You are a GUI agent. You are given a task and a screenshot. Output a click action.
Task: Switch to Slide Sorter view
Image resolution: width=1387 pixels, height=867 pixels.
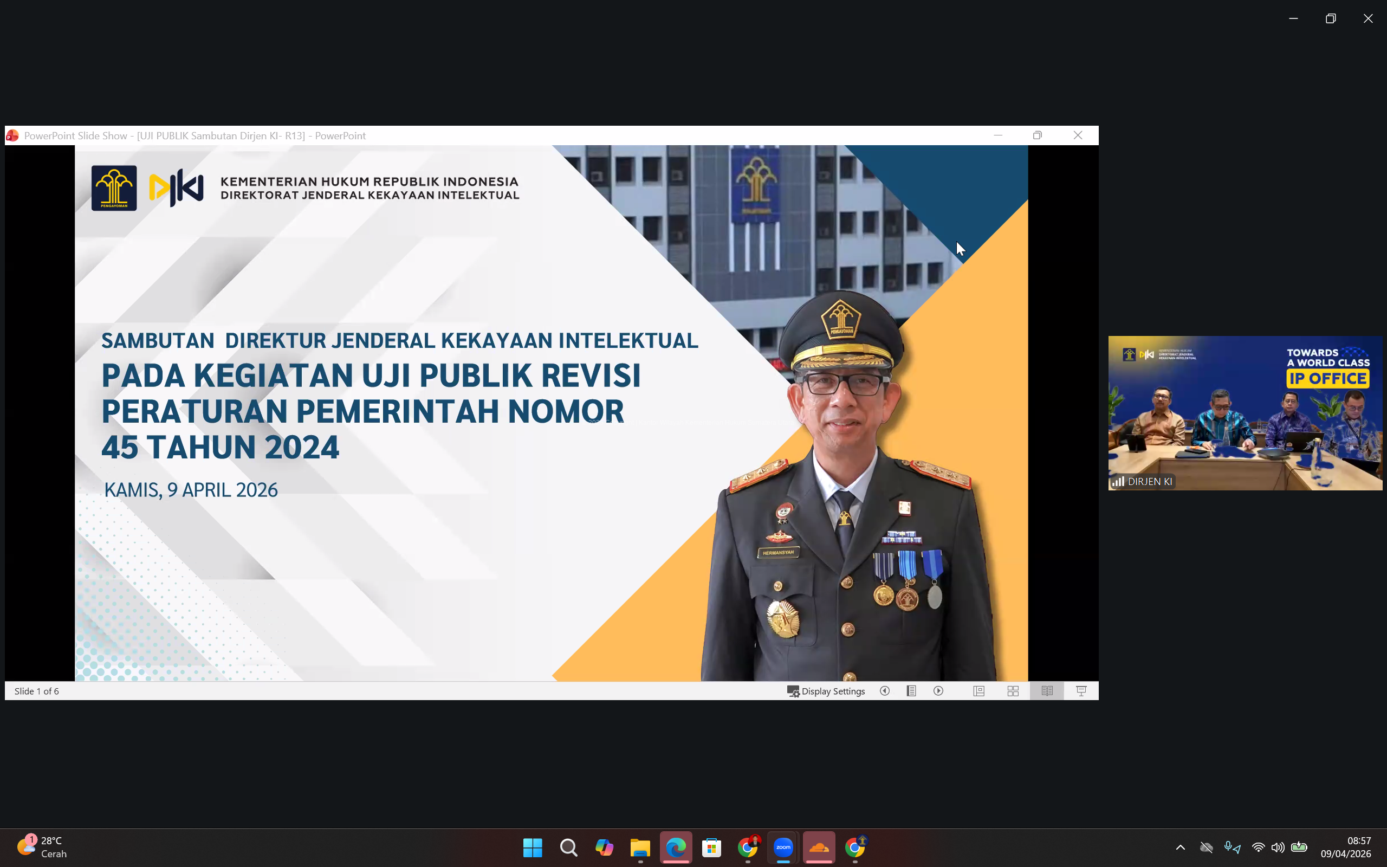click(1013, 691)
